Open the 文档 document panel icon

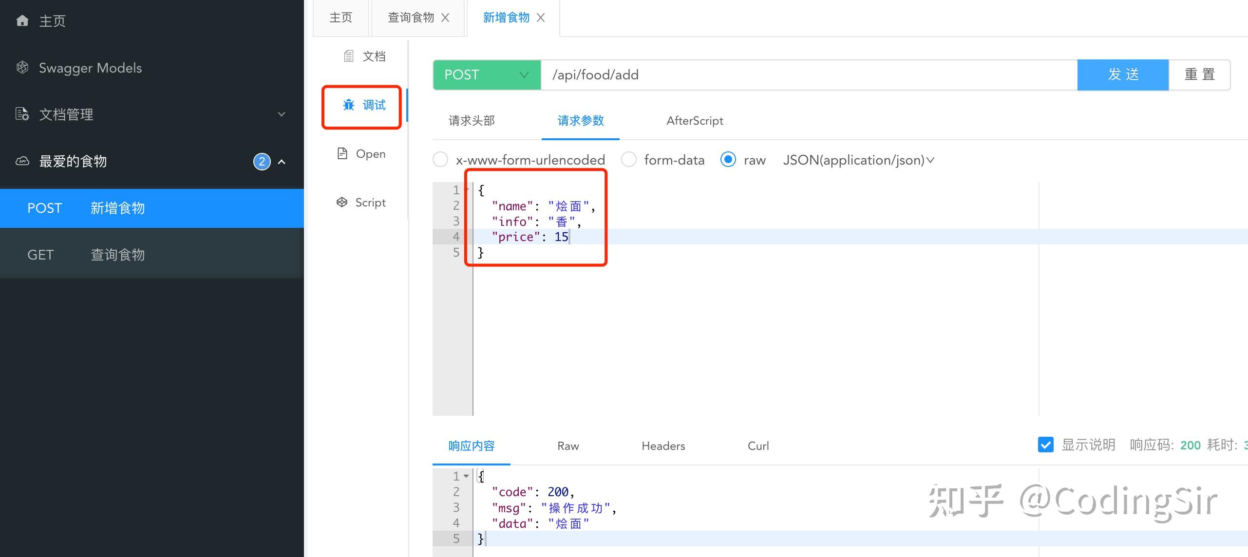(348, 56)
